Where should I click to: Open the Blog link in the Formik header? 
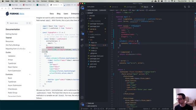pos(58,14)
